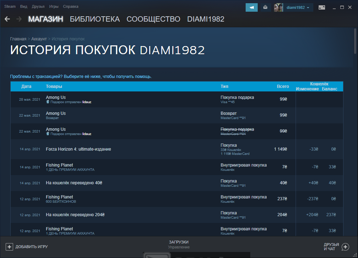Click the plus icon to add game

pos(10,247)
